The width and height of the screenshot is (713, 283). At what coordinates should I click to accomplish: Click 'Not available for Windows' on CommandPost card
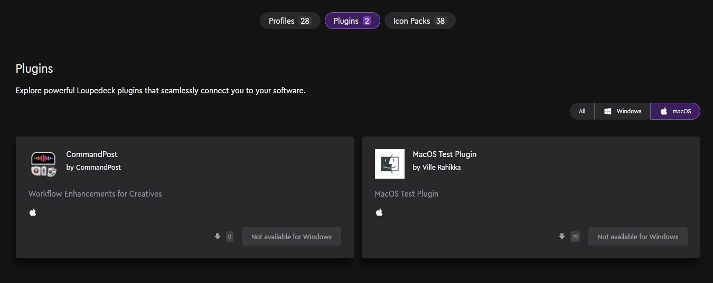click(292, 237)
